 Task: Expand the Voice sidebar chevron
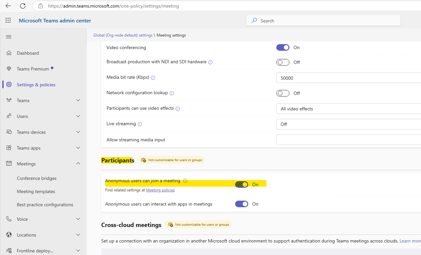click(78, 219)
